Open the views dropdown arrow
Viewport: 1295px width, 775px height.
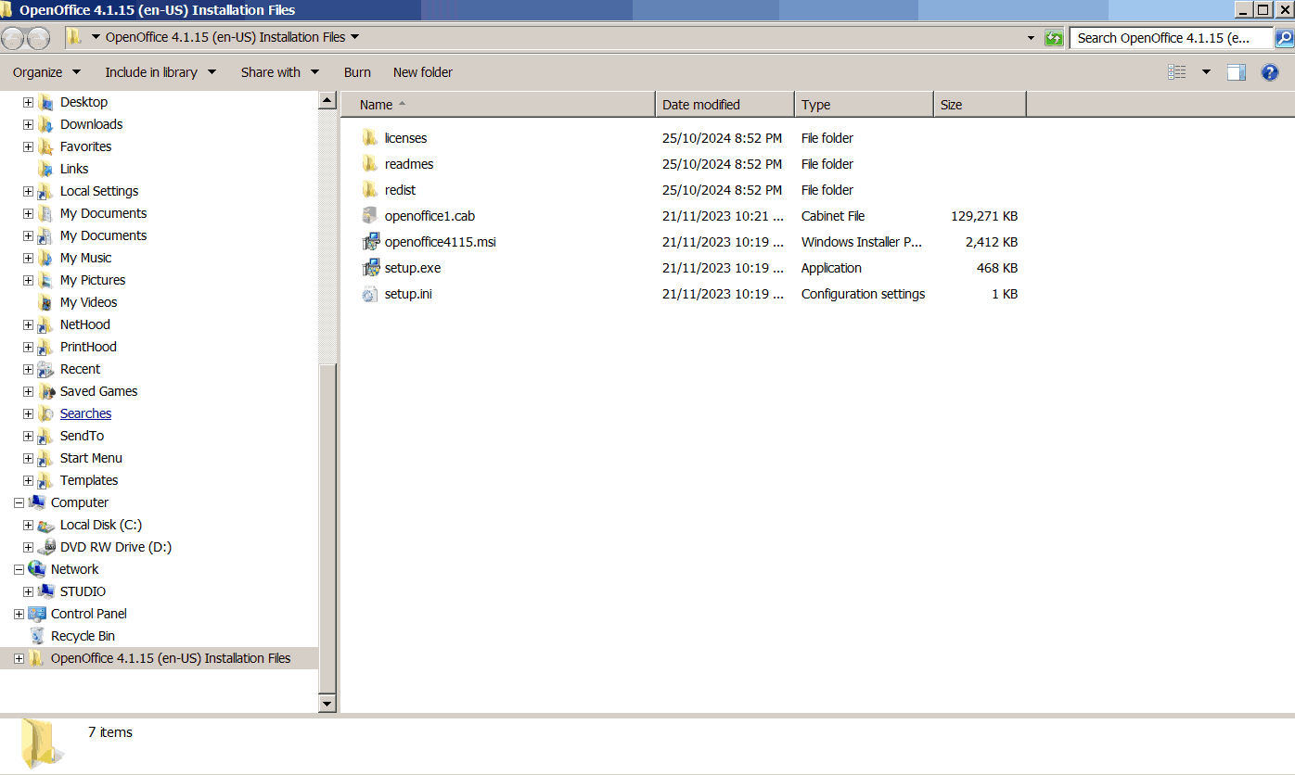1206,72
